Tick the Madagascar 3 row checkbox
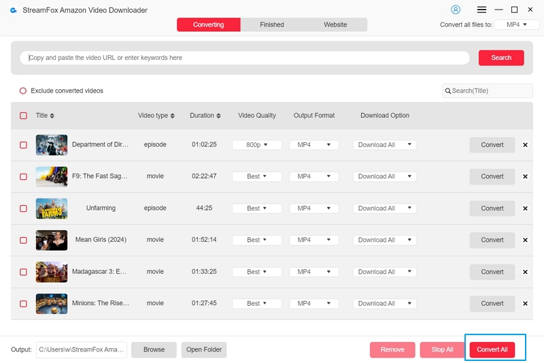Viewport: 544px width, 363px height. click(x=23, y=272)
